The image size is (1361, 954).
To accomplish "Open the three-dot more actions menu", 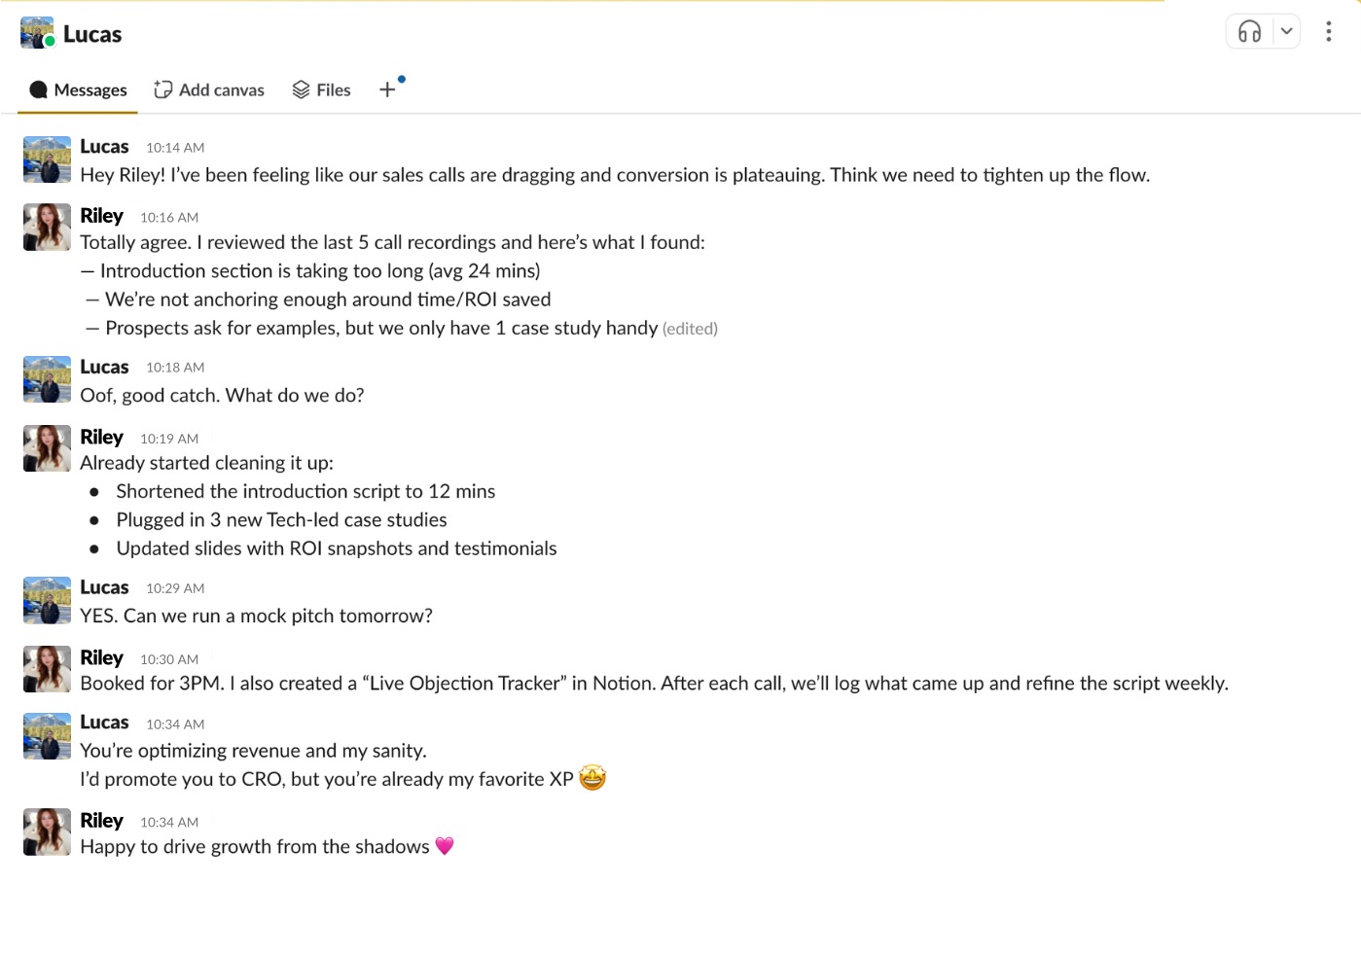I will [1328, 32].
